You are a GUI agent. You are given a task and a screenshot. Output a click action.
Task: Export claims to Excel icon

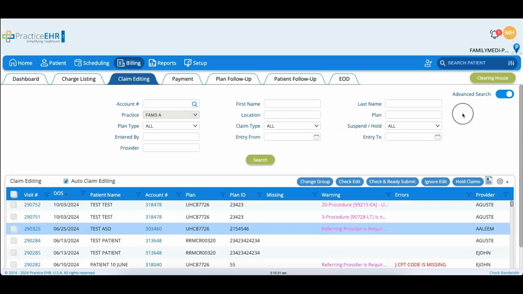coord(489,180)
